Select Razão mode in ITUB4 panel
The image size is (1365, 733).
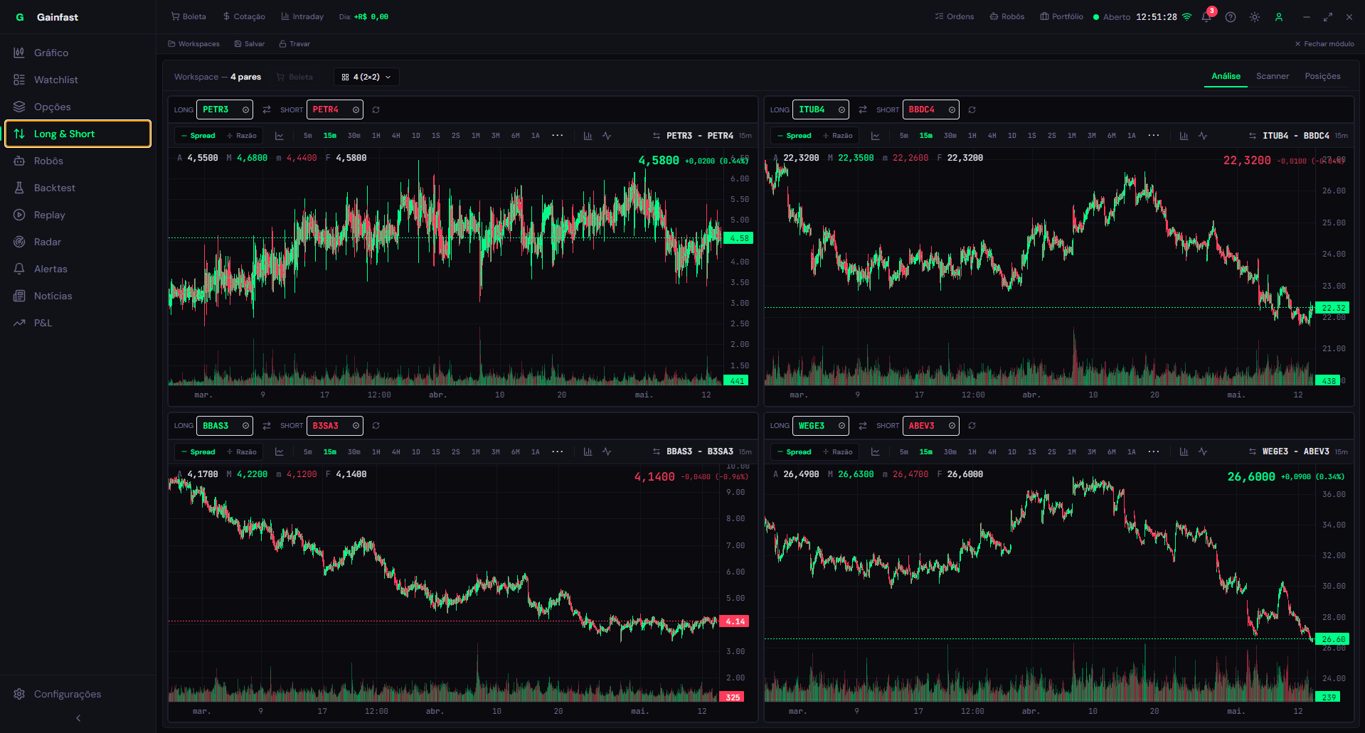point(838,136)
